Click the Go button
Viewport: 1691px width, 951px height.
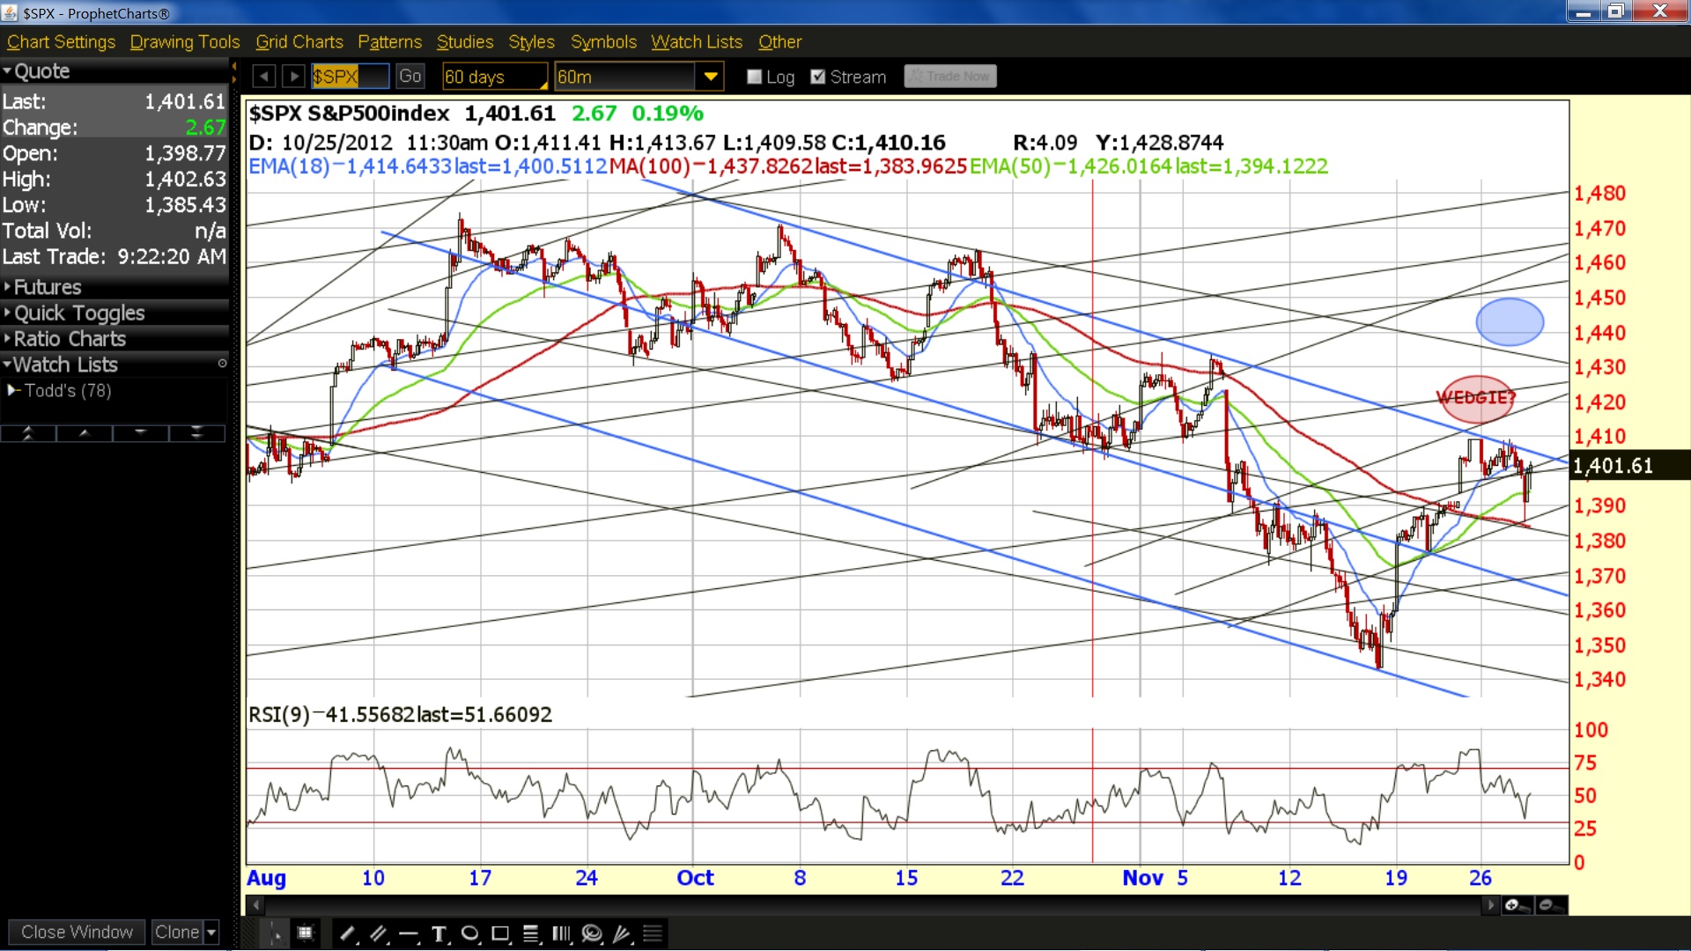click(410, 77)
